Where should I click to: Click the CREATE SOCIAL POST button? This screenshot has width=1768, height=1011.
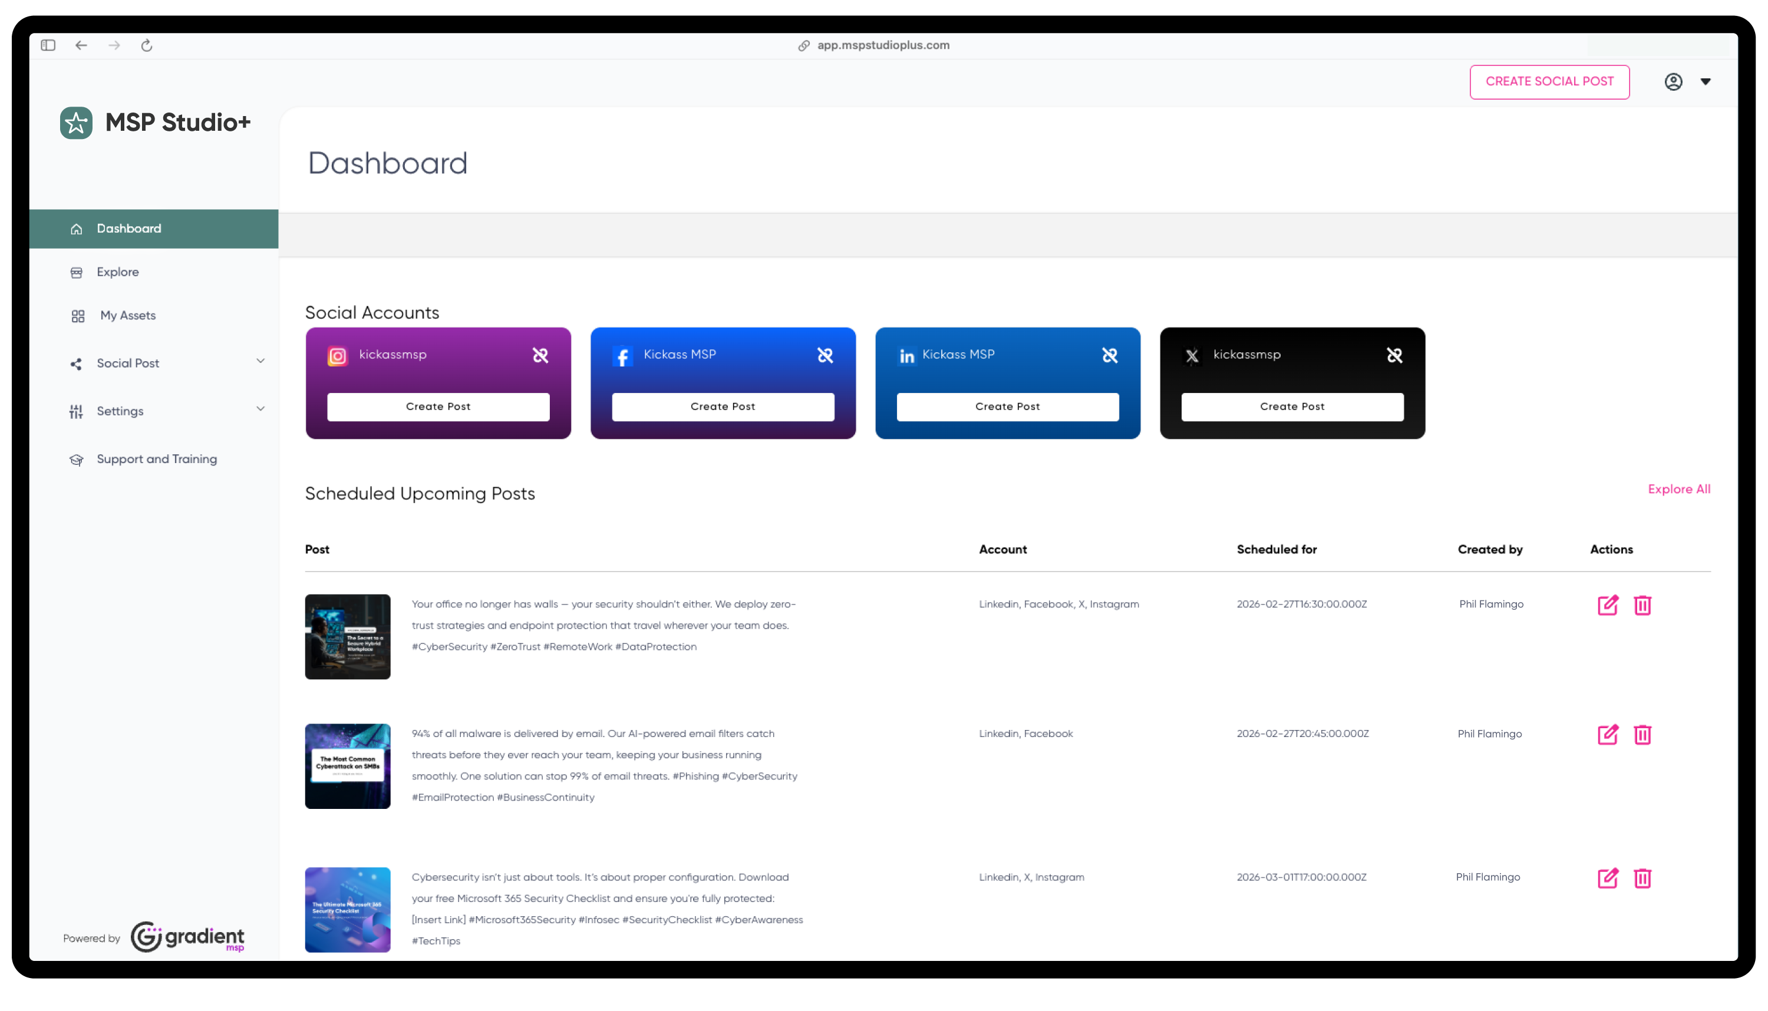click(1549, 81)
